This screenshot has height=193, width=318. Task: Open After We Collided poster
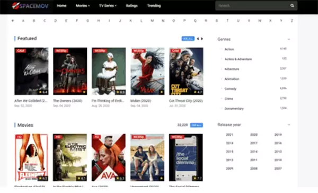pos(31,71)
